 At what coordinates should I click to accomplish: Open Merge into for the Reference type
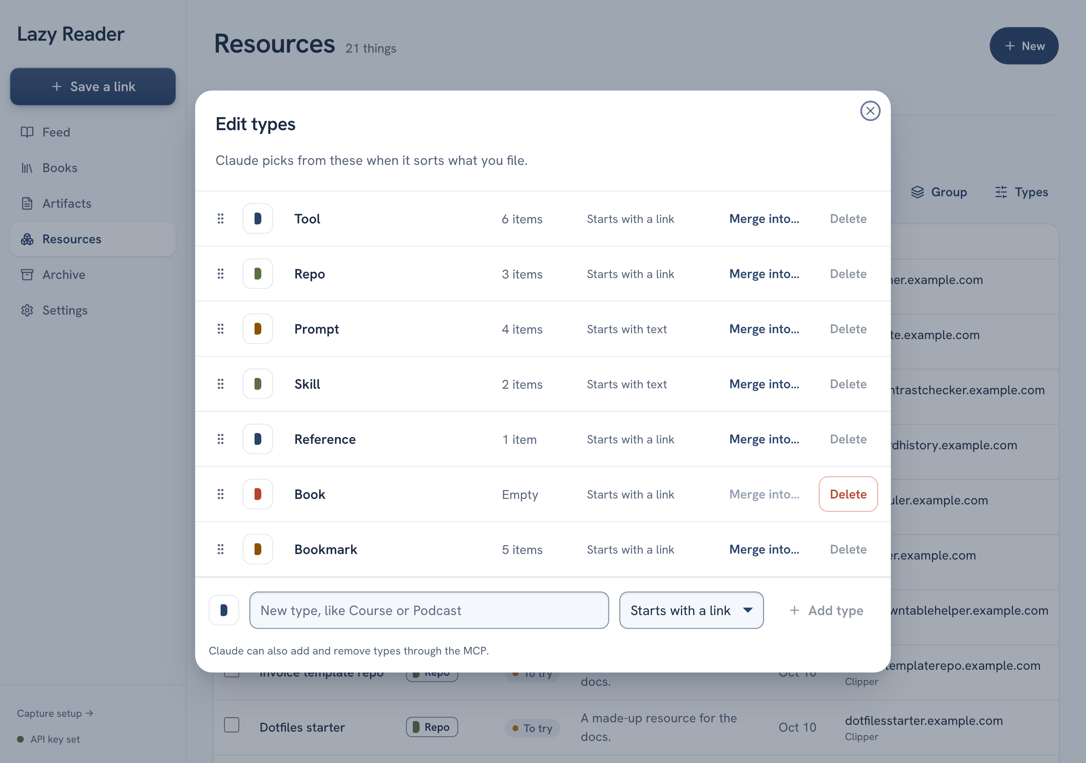click(x=764, y=439)
